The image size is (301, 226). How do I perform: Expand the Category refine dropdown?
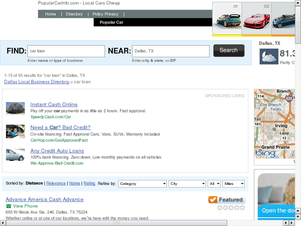(x=142, y=184)
